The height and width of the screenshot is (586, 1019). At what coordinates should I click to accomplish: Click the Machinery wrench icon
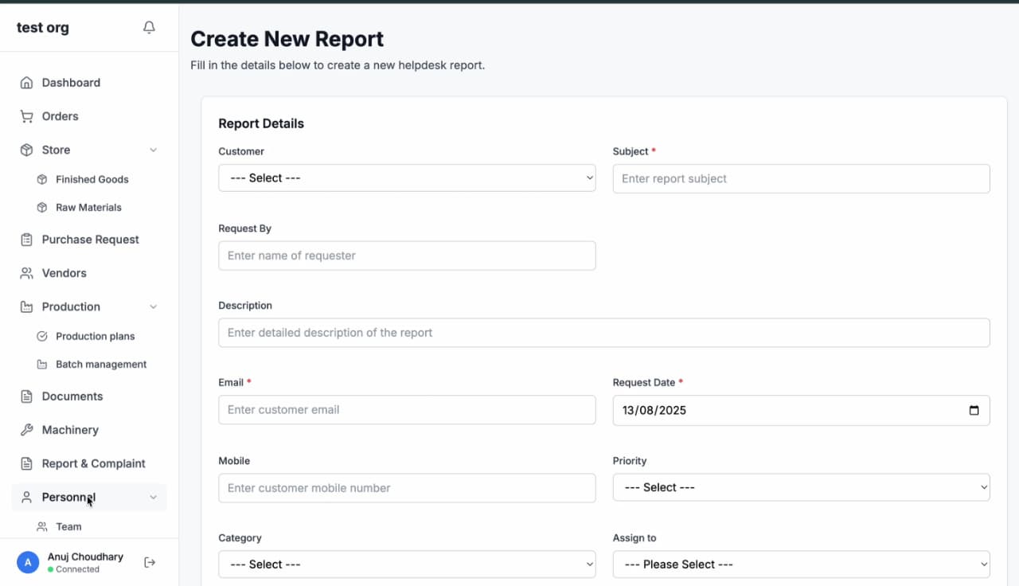[27, 430]
